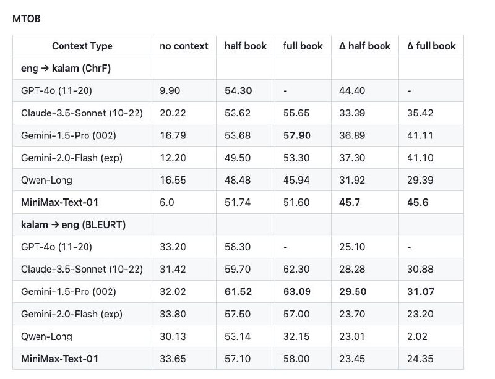The image size is (495, 379).
Task: Select the Δ half book column header
Action: [364, 46]
